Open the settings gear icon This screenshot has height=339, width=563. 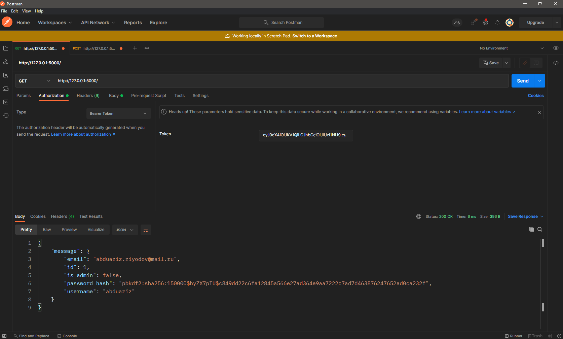click(485, 23)
